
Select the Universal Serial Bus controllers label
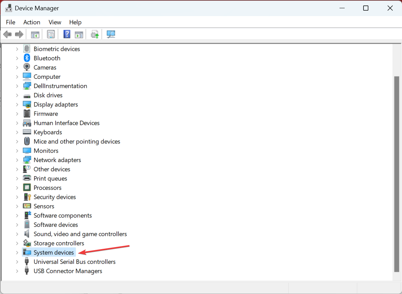coord(74,262)
